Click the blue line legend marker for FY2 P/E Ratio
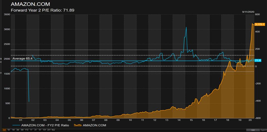 (x=16, y=125)
